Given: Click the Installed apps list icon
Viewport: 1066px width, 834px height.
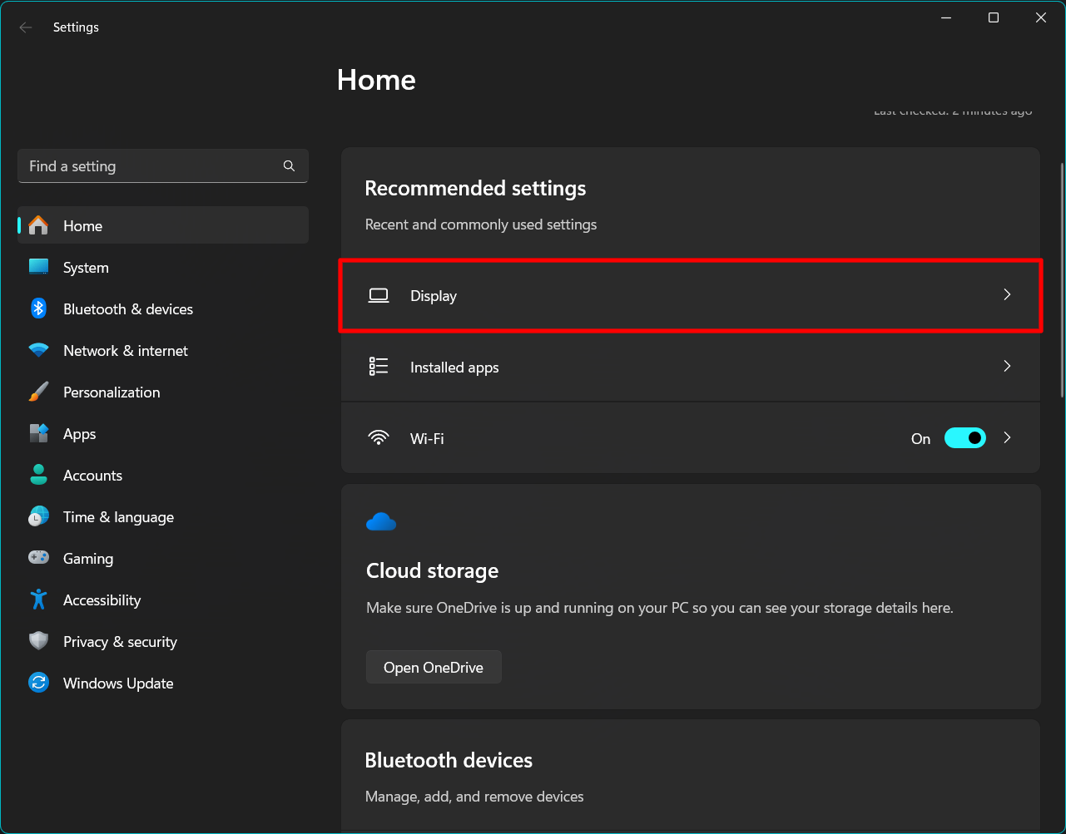Looking at the screenshot, I should tap(379, 367).
